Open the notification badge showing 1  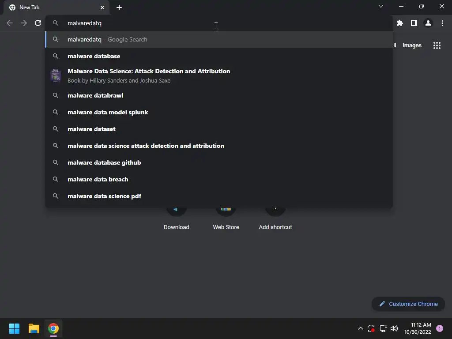coord(440,328)
